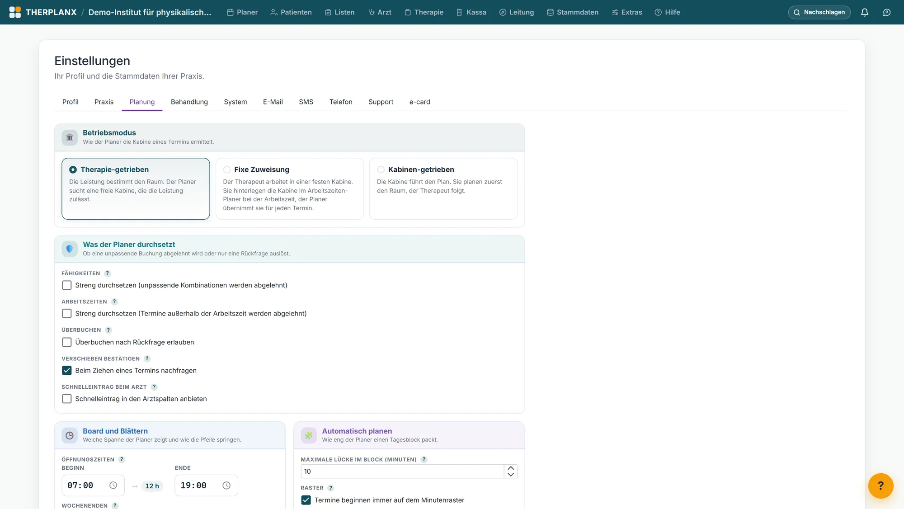Viewport: 904px width, 509px height.
Task: Click help icon beside Schnelleintrag beim Arzt
Action: (x=154, y=387)
